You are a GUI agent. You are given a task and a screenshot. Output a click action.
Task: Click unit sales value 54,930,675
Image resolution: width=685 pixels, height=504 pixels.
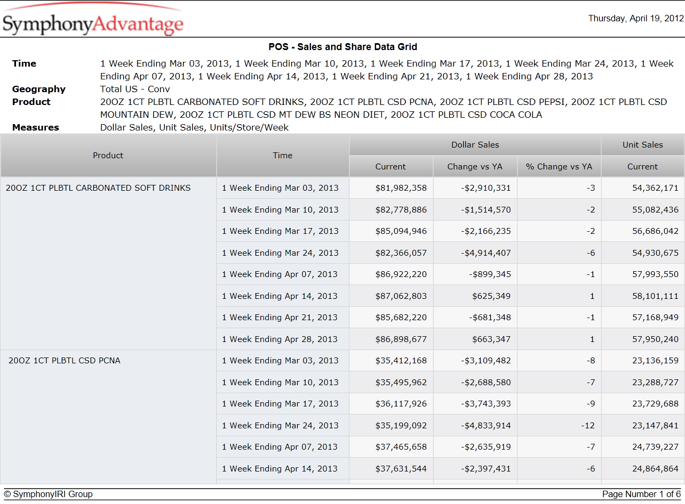(656, 253)
